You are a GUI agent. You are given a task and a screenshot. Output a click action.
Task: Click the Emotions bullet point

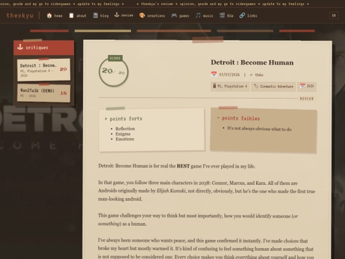[125, 139]
